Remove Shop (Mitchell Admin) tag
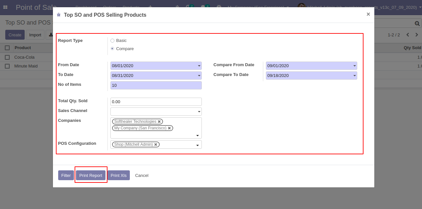The image size is (422, 209). point(156,144)
